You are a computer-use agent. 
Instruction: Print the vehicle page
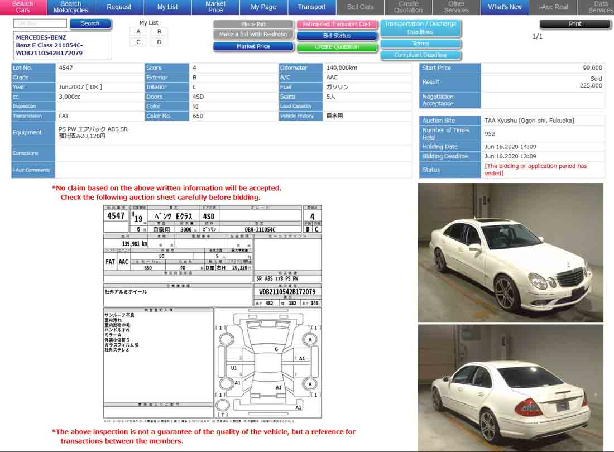[x=575, y=24]
